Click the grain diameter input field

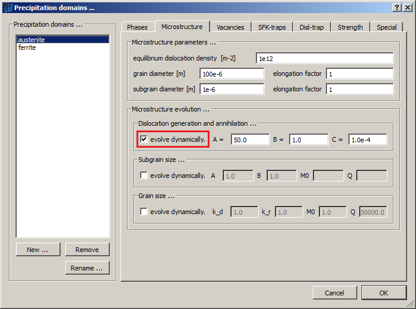232,74
